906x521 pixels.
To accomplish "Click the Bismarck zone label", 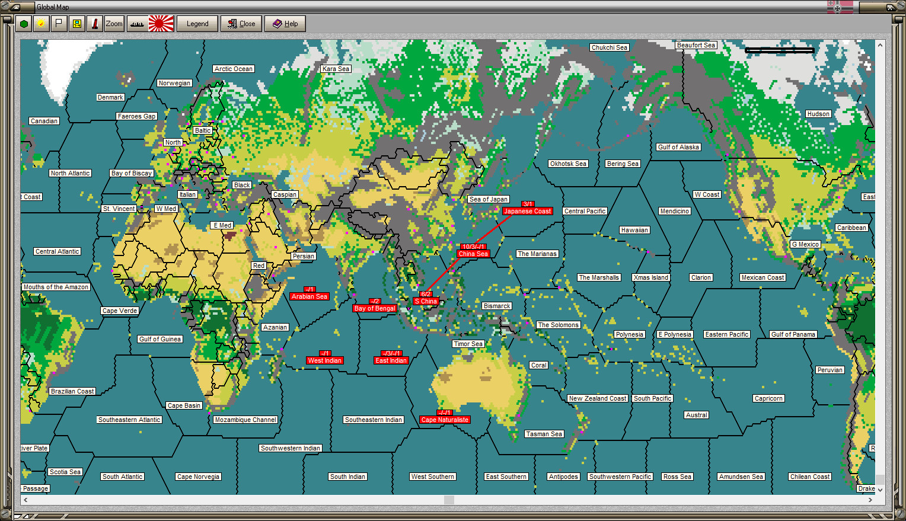I will (497, 306).
